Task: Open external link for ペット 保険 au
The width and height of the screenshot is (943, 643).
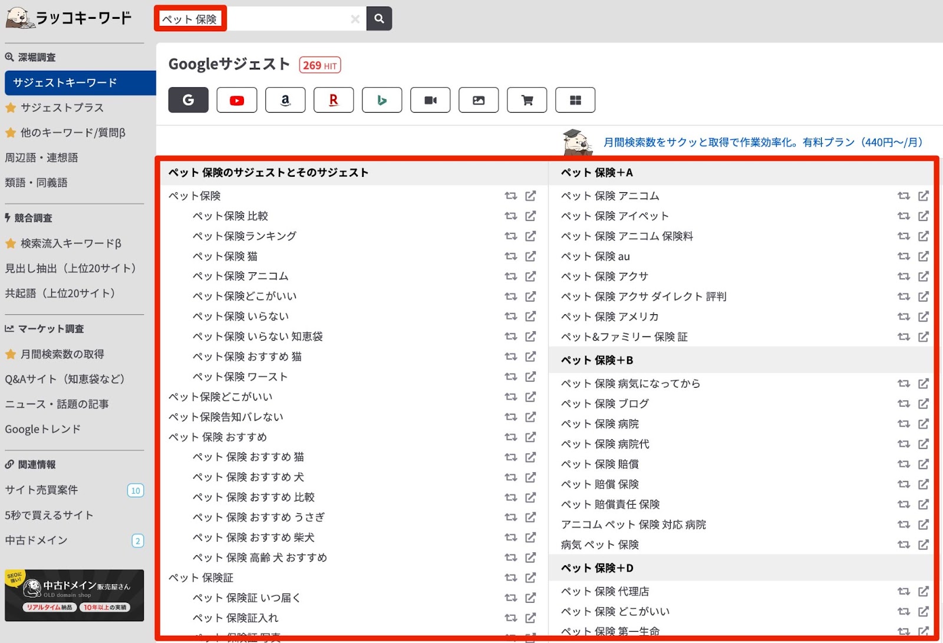Action: tap(924, 256)
